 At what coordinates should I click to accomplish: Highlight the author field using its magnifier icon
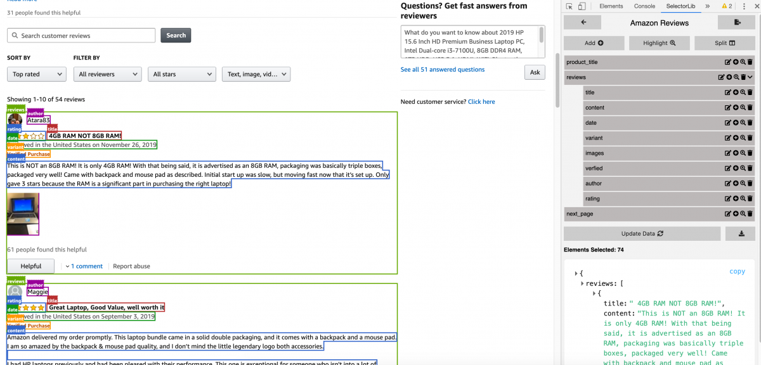[743, 183]
